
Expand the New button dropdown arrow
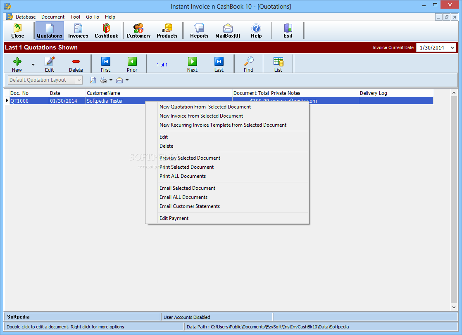pyautogui.click(x=33, y=64)
